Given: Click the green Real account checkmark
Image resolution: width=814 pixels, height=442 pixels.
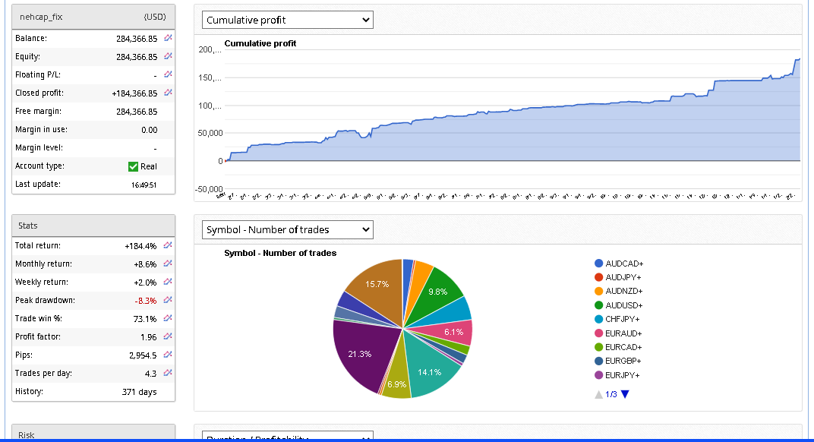Looking at the screenshot, I should tap(134, 166).
